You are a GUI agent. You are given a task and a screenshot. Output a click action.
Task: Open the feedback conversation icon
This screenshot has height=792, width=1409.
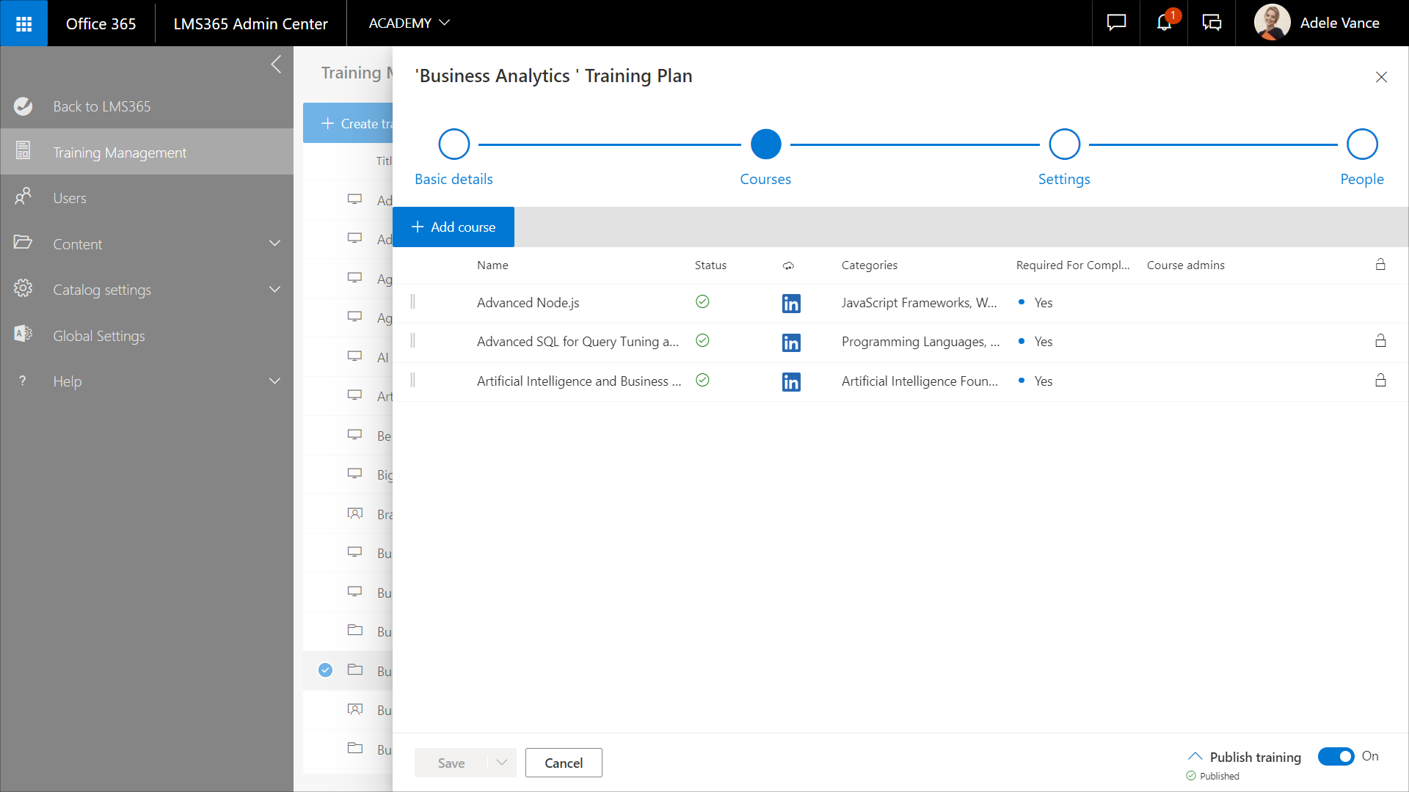click(x=1212, y=23)
